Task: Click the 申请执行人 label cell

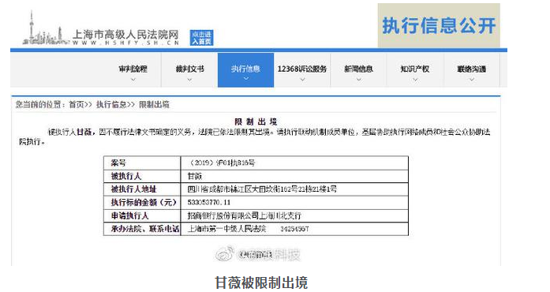Action: pyautogui.click(x=142, y=215)
